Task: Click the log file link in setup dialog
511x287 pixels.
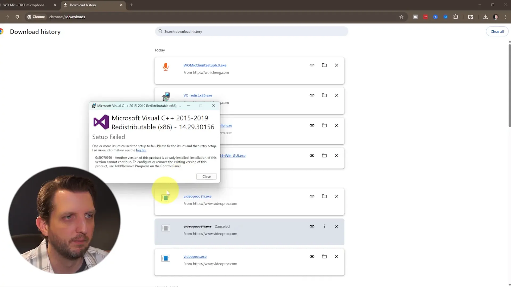Action: 141,150
